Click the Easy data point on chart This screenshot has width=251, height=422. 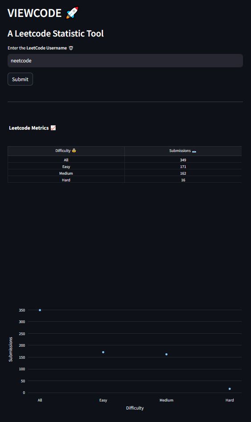click(x=103, y=352)
